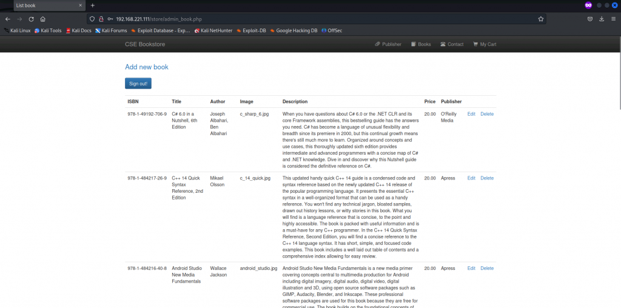Screen dimensions: 621x308
Task: Open the OffSec bookmark
Action: pyautogui.click(x=332, y=30)
